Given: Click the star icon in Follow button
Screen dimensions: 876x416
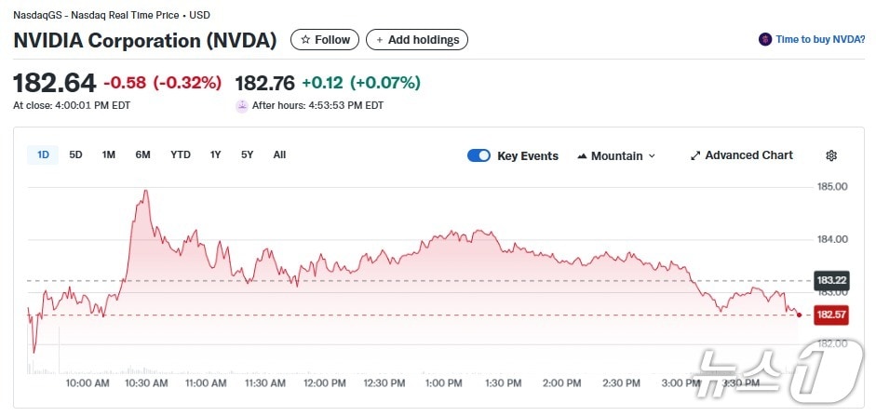Looking at the screenshot, I should (x=304, y=40).
